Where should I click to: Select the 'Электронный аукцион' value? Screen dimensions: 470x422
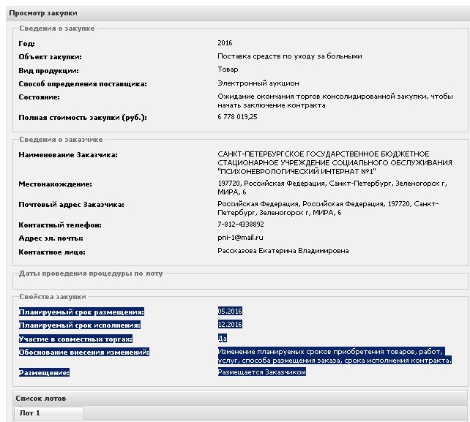pos(258,83)
